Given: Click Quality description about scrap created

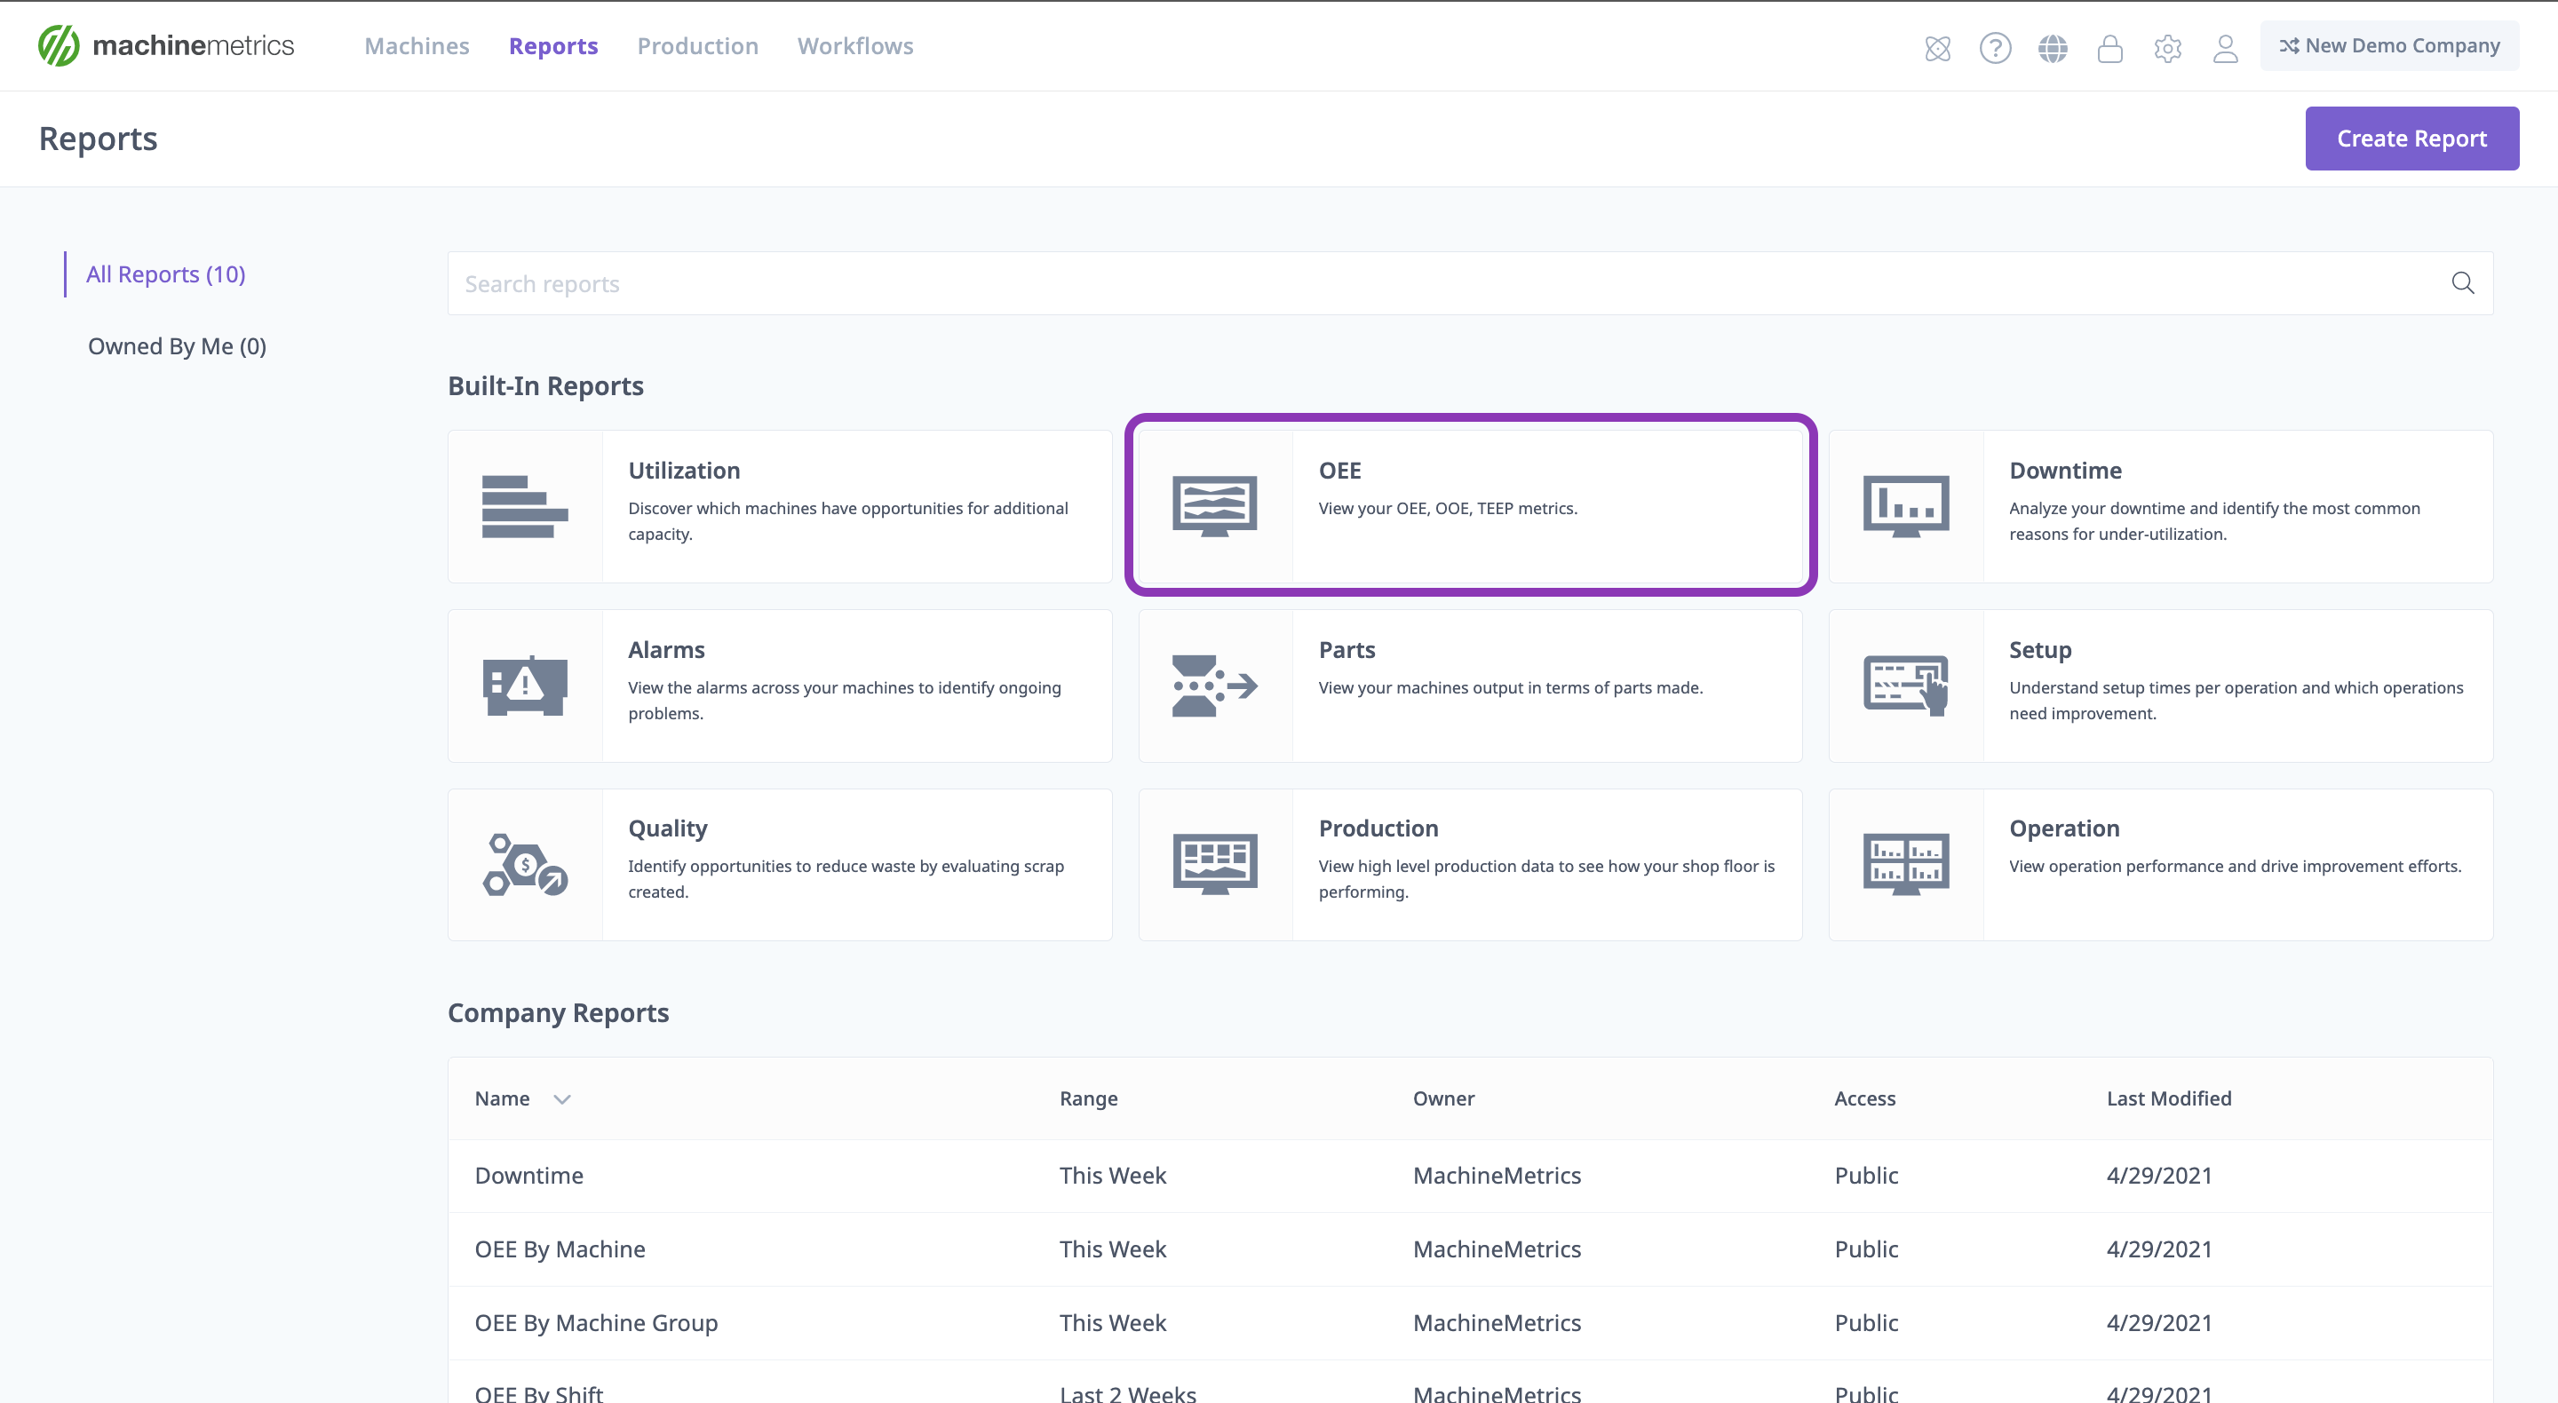Looking at the screenshot, I should click(x=845, y=879).
